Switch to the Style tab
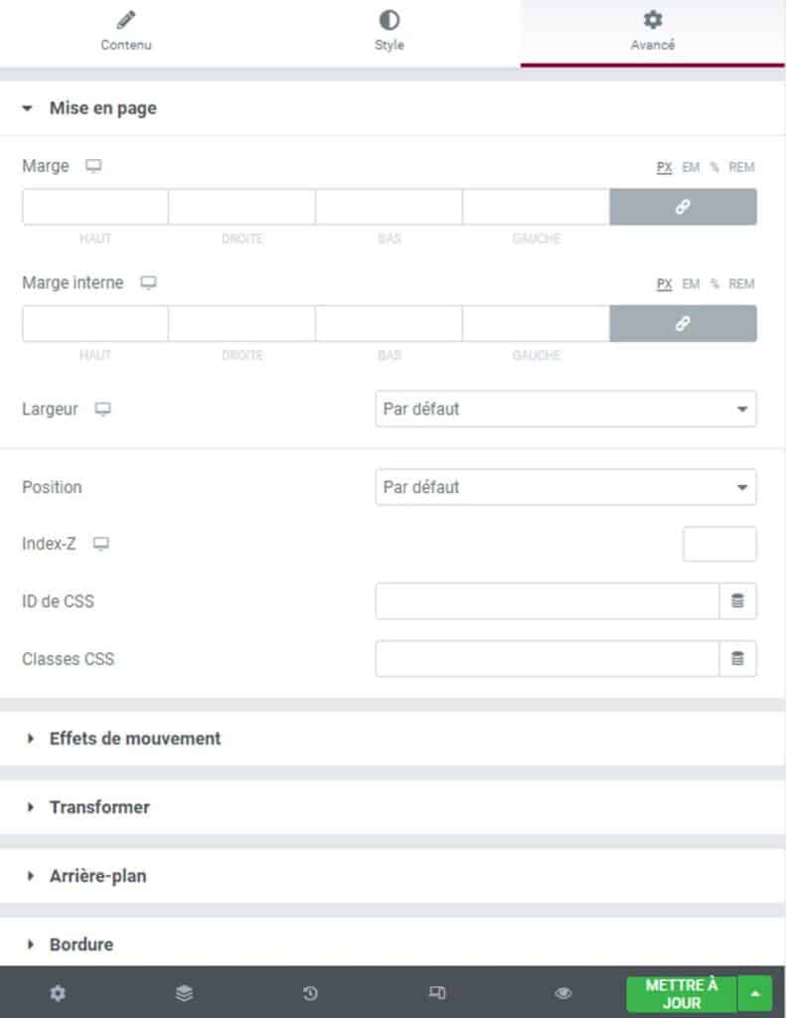 (389, 30)
